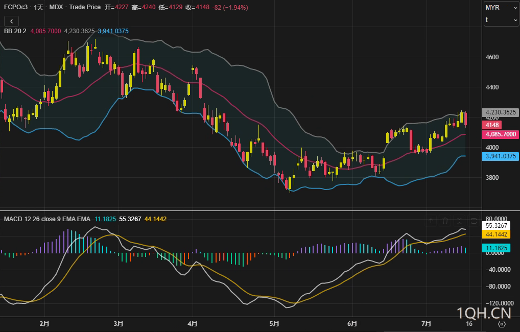Open the MYR currency dropdown
This screenshot has width=520, height=332.
tap(501, 8)
